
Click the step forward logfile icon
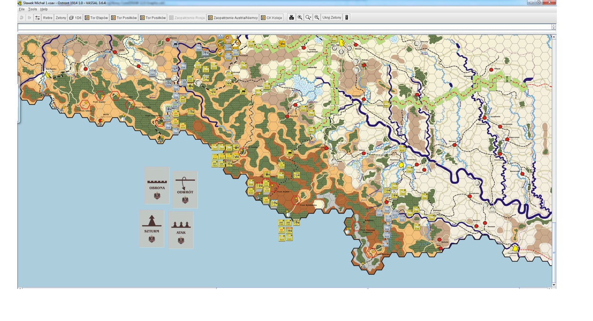[x=29, y=18]
